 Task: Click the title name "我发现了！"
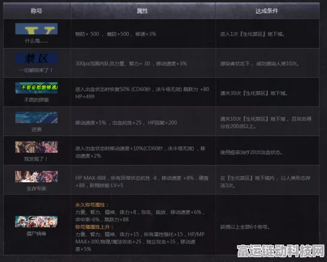tap(36, 159)
